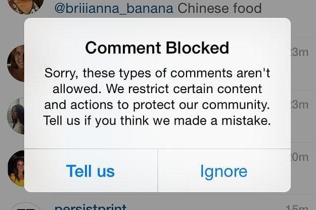Select the timestamp ending in 0m beside the Ignore button
Screen dimensions: 316x210
point(300,157)
